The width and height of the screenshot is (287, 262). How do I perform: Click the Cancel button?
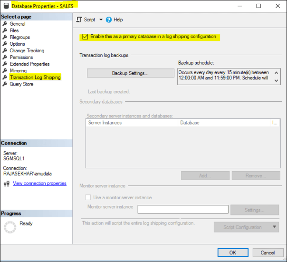coord(268,252)
